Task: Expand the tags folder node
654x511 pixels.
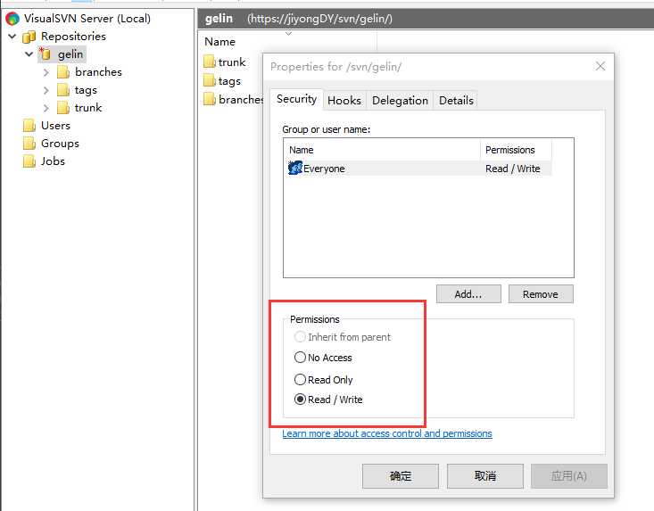Action: [x=46, y=90]
